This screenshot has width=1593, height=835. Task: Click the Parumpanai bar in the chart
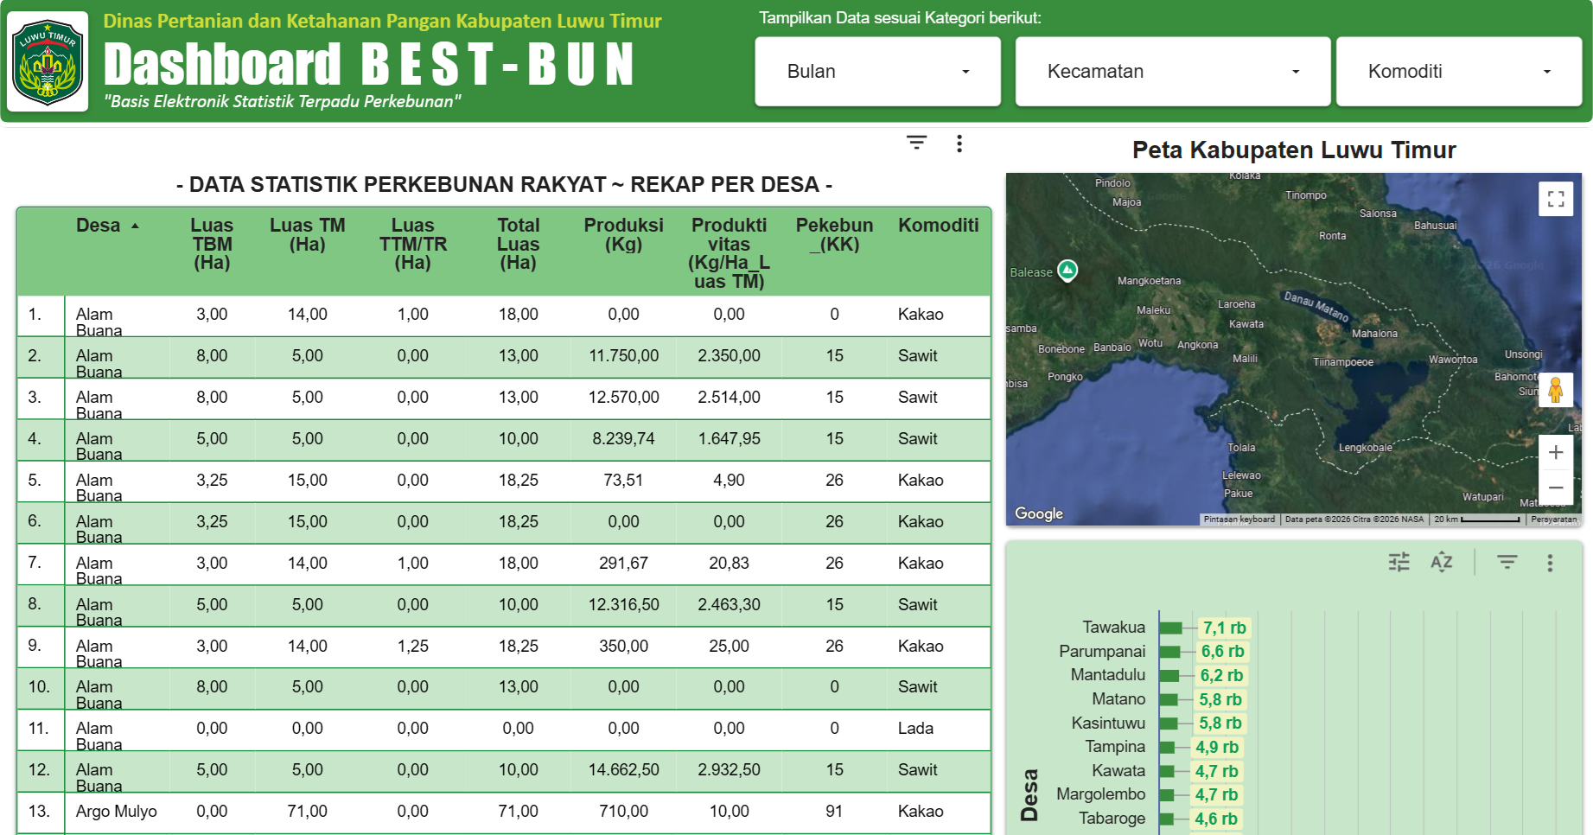coord(1170,652)
